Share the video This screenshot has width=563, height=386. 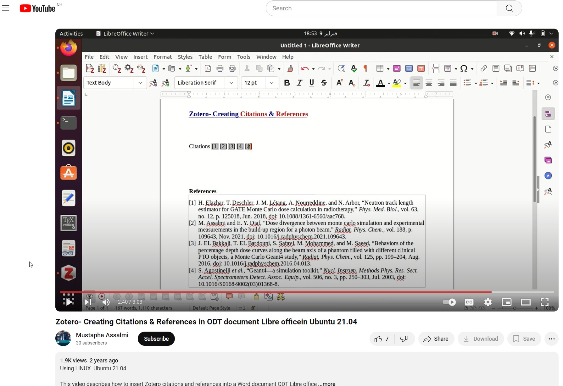point(436,339)
